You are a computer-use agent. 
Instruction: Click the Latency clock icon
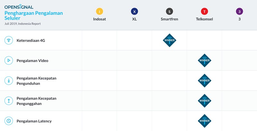tap(9, 121)
